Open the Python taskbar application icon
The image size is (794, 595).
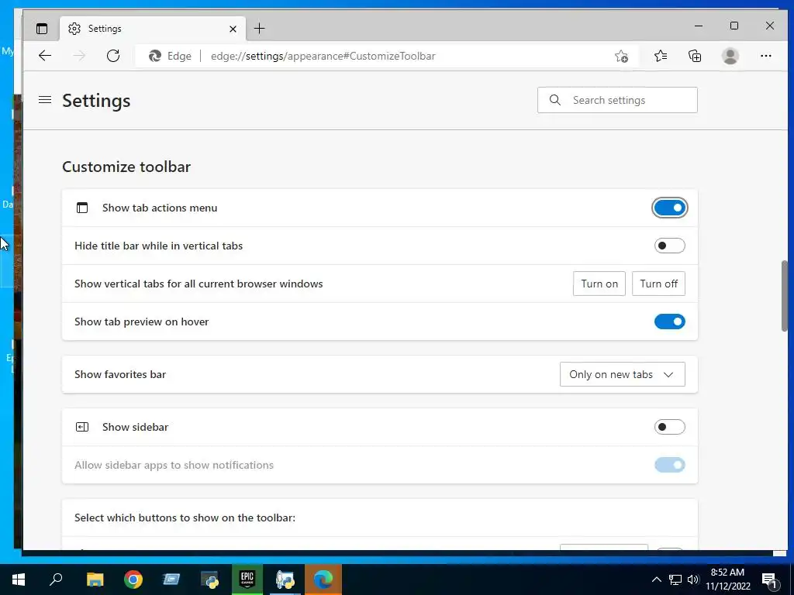tap(209, 580)
